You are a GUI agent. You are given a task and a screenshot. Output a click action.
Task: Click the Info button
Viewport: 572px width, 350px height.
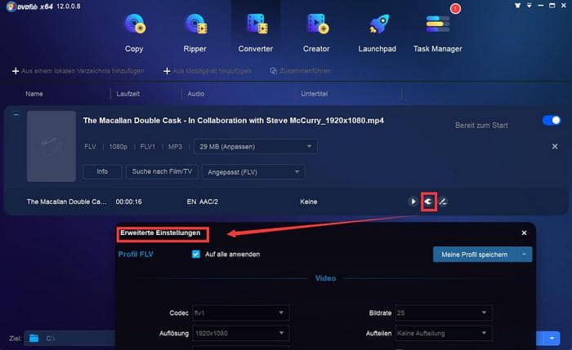pyautogui.click(x=102, y=171)
